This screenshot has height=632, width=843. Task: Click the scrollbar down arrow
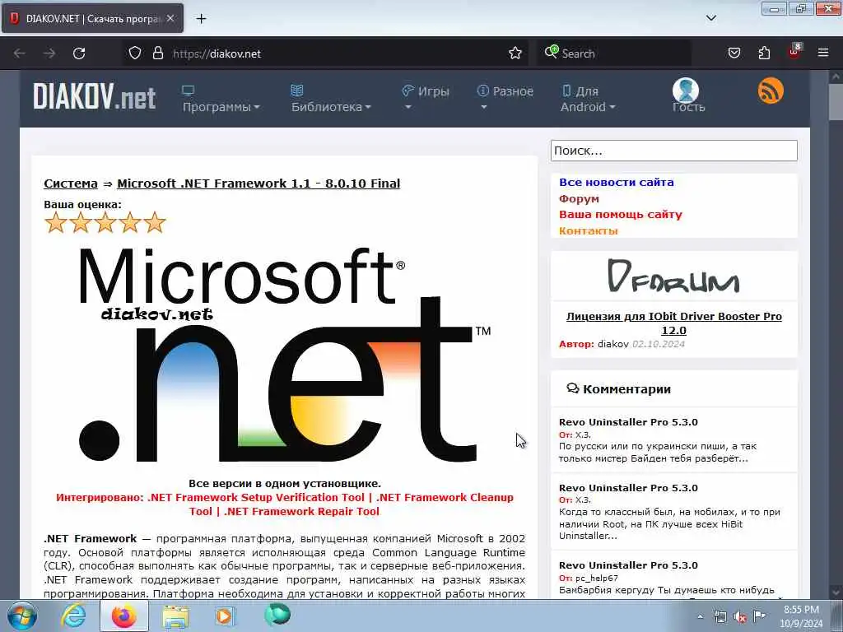[x=836, y=592]
